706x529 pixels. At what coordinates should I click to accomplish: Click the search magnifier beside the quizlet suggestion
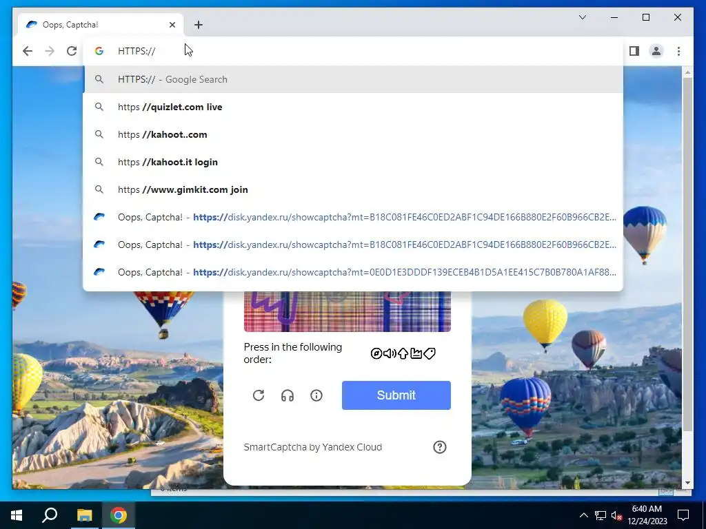[99, 107]
